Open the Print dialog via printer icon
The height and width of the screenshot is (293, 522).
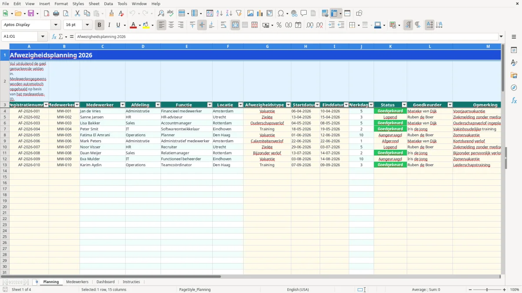57,13
